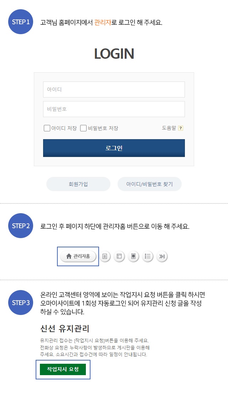The image size is (228, 394).
Task: Click the green 작업지시 요청 button
Action: (x=63, y=369)
